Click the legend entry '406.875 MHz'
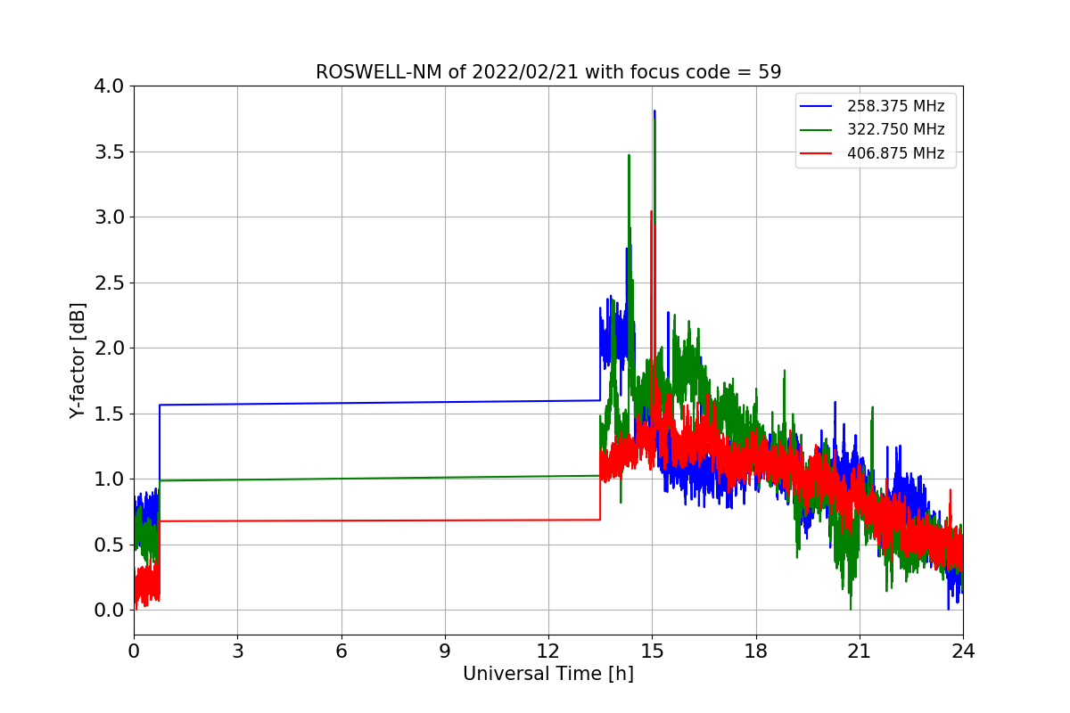 895,153
